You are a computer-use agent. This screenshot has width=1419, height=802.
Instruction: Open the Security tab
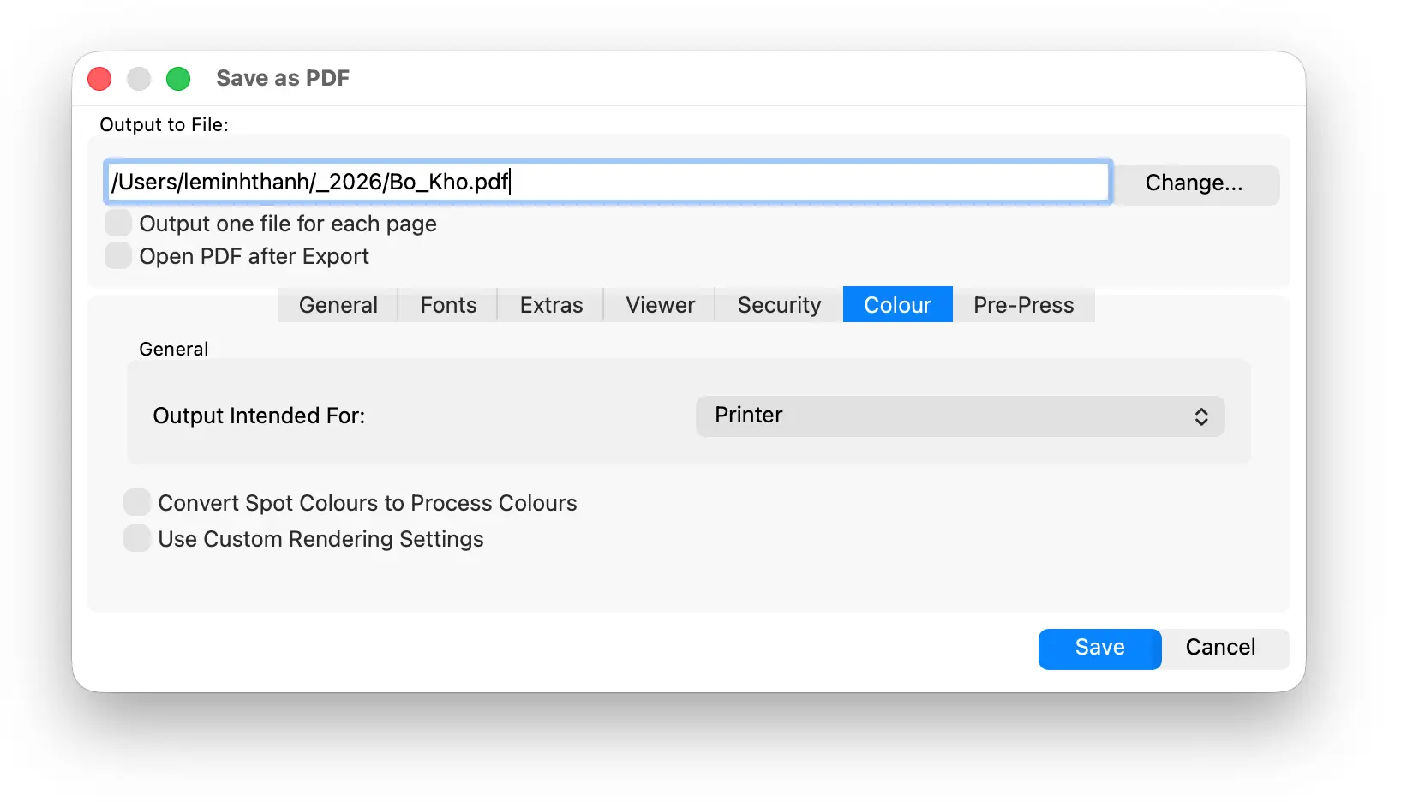[779, 305]
